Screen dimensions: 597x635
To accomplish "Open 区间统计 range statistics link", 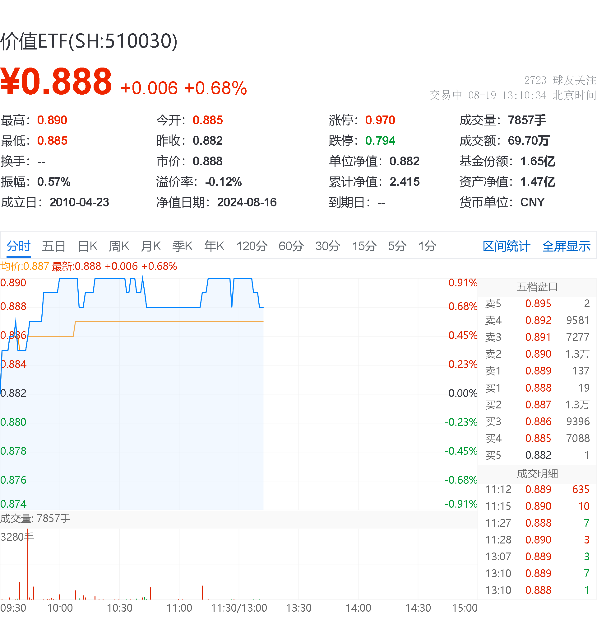I will click(x=507, y=247).
